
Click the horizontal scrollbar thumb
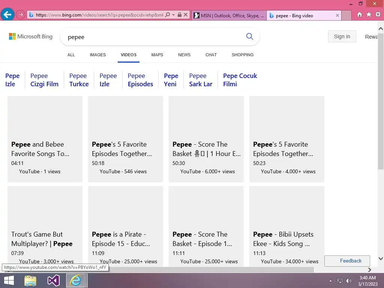pyautogui.click(x=211, y=270)
